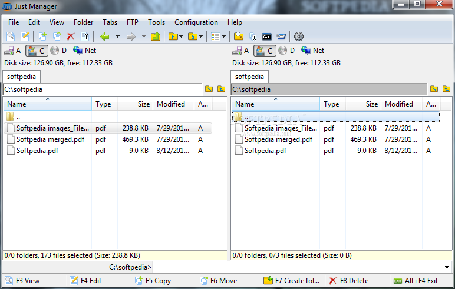Open the Edit menu

(x=34, y=22)
